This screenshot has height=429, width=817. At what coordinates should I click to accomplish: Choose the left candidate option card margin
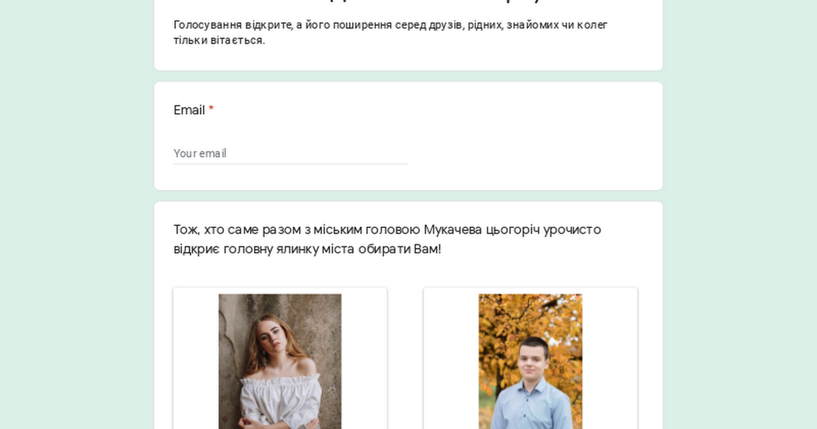(196, 361)
